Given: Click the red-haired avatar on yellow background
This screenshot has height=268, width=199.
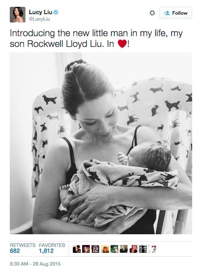Looking at the screenshot, I should [x=105, y=249].
